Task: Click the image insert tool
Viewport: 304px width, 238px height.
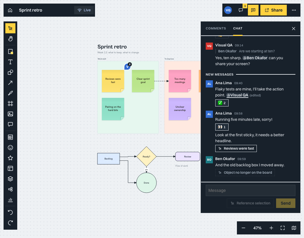Action: (x=10, y=114)
